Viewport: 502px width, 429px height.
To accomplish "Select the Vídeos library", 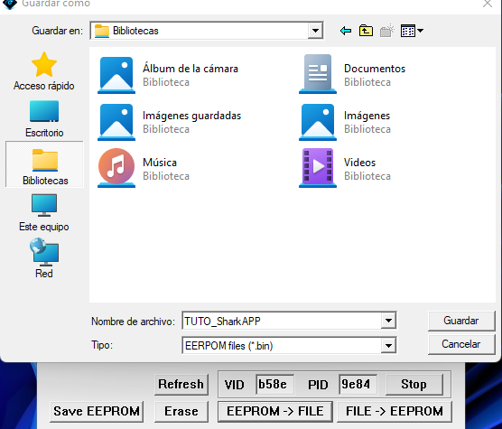I will click(345, 168).
